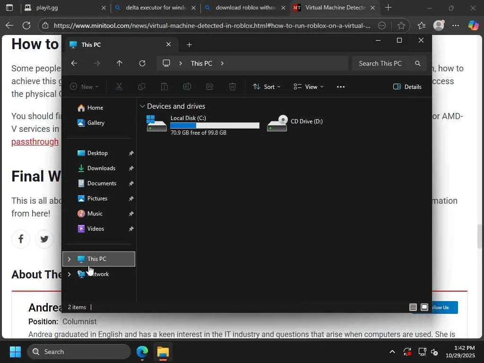This screenshot has height=363, width=484.
Task: Unpin Videos from quick access
Action: click(x=131, y=229)
